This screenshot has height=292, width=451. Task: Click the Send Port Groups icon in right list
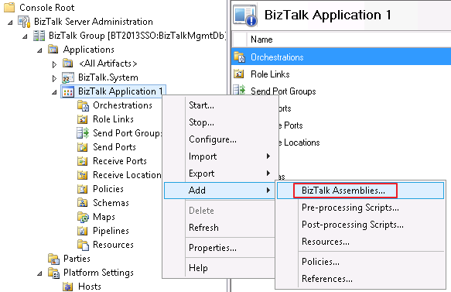(239, 91)
